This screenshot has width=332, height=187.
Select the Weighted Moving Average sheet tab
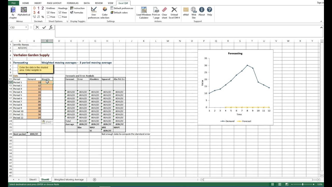pos(69,179)
